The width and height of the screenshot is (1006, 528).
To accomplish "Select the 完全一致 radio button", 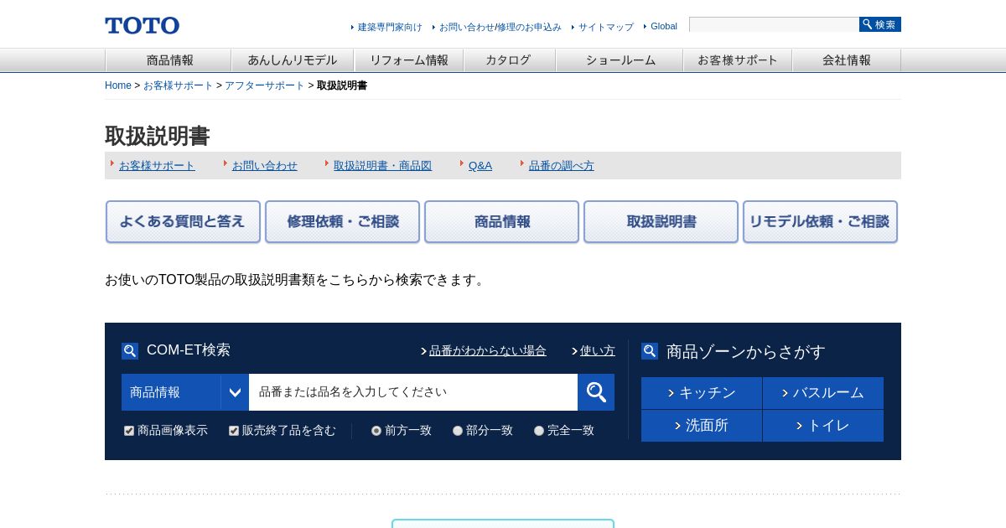I will tap(539, 431).
